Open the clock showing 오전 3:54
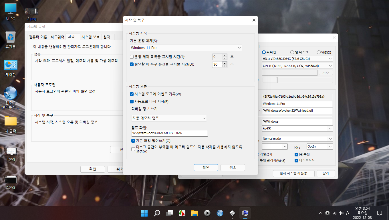This screenshot has width=389, height=220. click(362, 213)
